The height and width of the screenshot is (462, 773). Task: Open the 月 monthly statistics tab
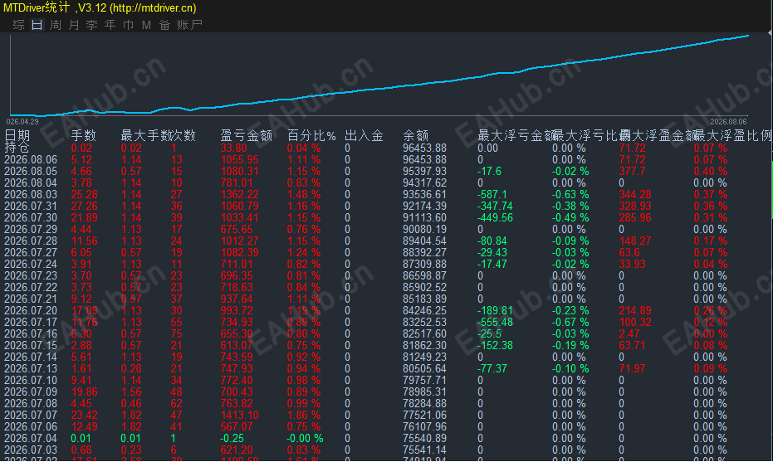click(73, 25)
